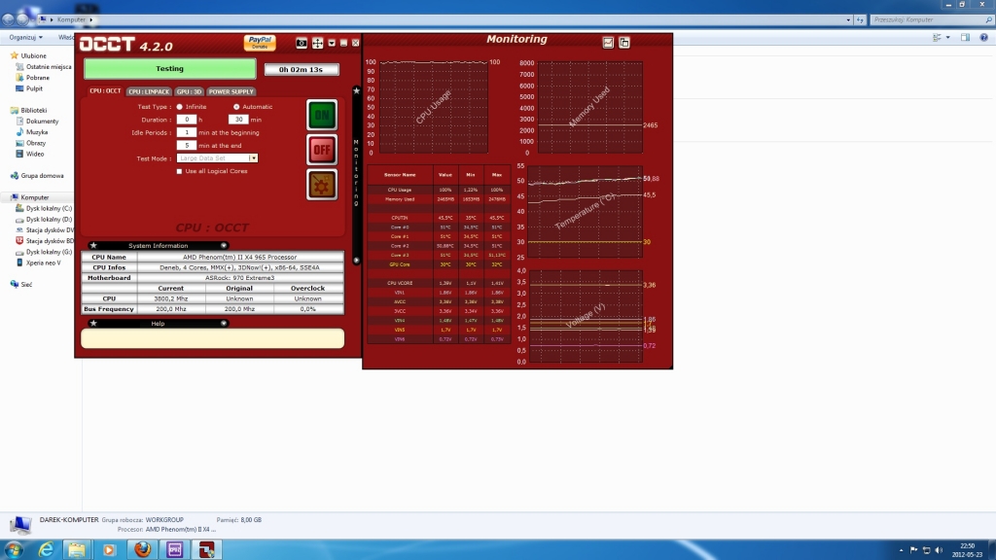Open Grupa domowa in Explorer sidebar

pyautogui.click(x=42, y=176)
